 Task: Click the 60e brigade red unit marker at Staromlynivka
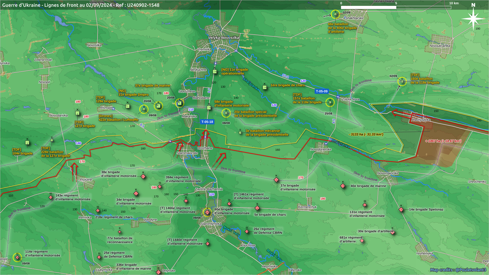tap(207, 212)
